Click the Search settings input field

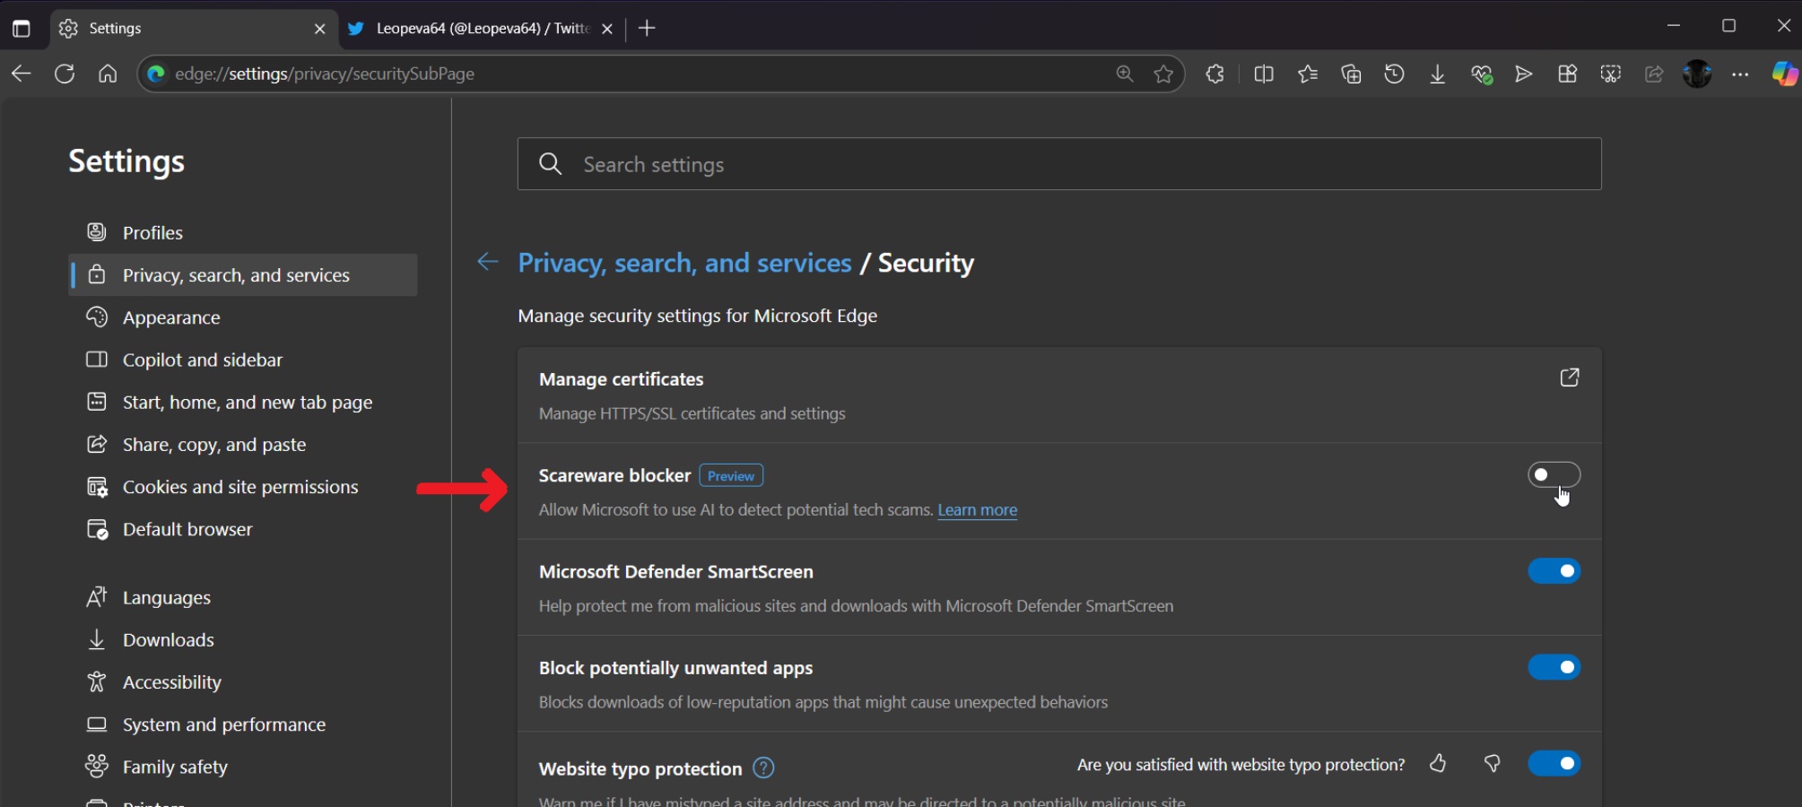pyautogui.click(x=1058, y=164)
